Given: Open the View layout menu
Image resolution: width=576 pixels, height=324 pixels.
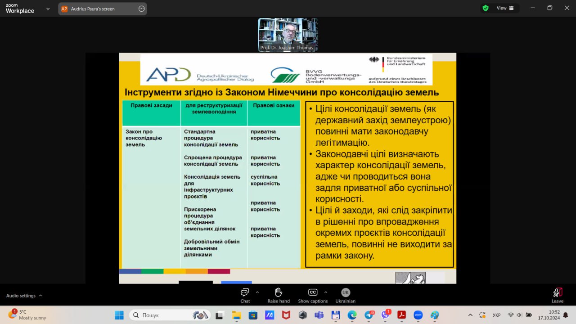Looking at the screenshot, I should (x=505, y=8).
